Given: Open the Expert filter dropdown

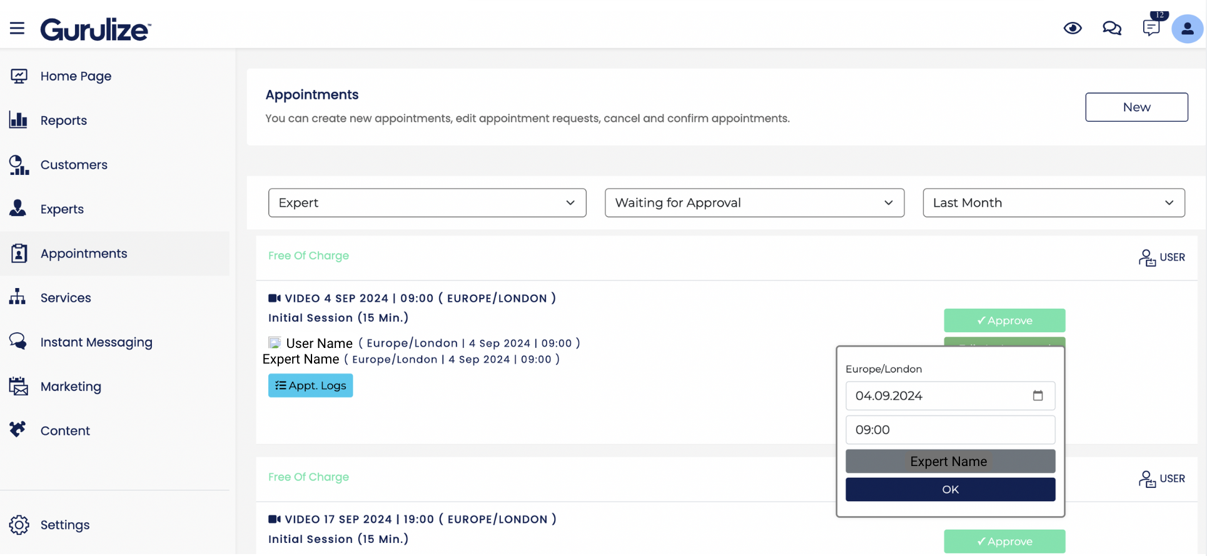Looking at the screenshot, I should click(x=427, y=203).
